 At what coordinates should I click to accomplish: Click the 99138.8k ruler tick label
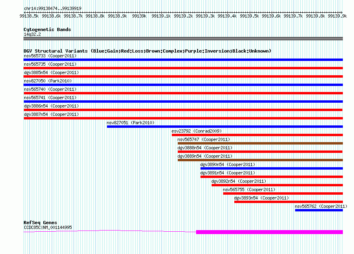point(95,16)
